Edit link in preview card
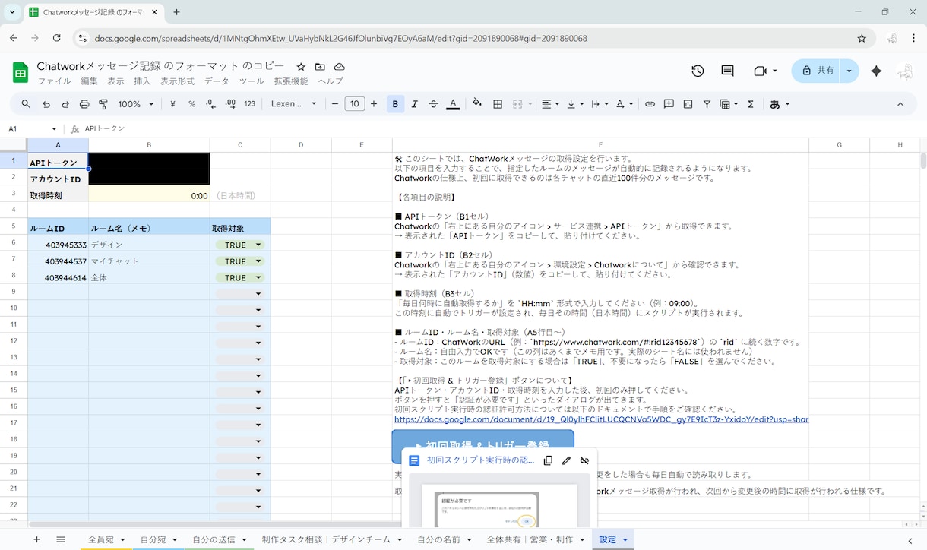927x550 pixels. 566,460
